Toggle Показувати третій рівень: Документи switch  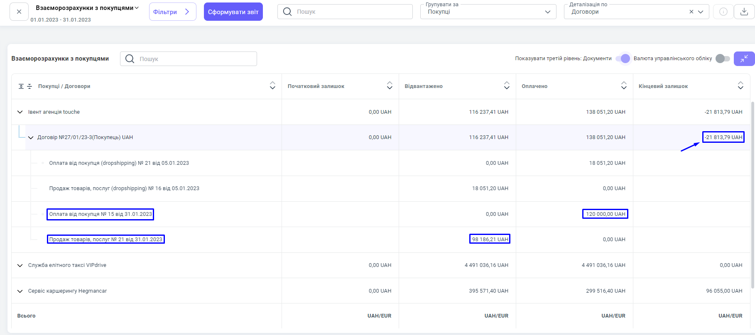pos(623,59)
